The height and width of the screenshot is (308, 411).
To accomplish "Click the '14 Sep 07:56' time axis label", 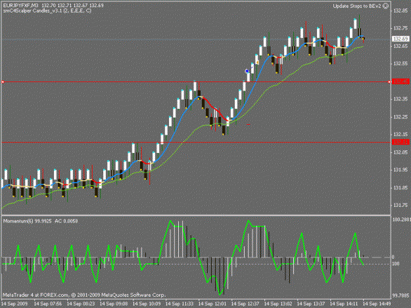I will (48, 303).
